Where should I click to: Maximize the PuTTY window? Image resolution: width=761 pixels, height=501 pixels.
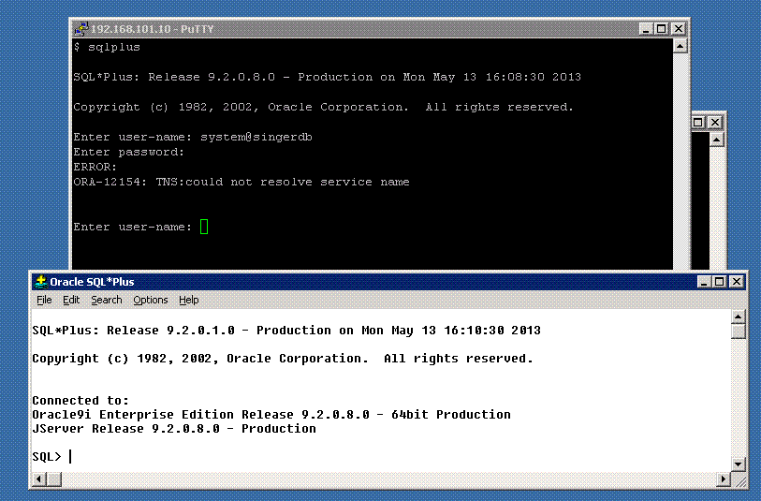point(661,29)
